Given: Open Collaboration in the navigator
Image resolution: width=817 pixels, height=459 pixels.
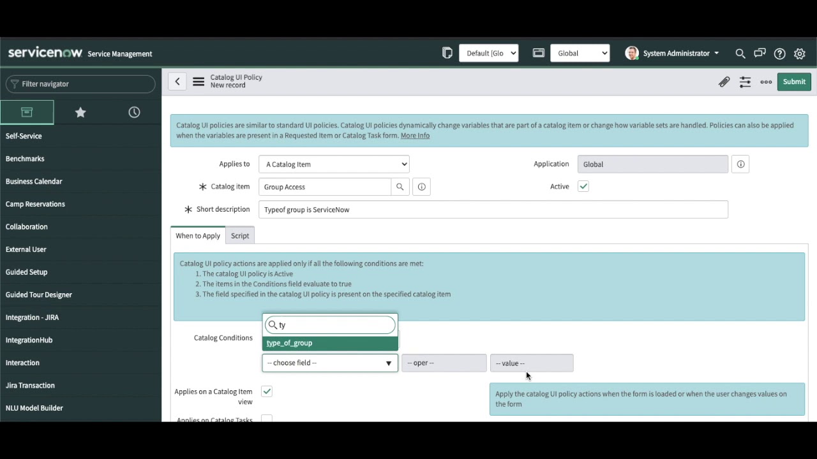Looking at the screenshot, I should pos(26,227).
